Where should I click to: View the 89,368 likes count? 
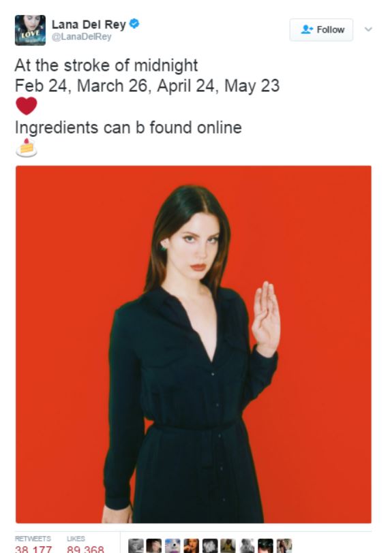85,549
